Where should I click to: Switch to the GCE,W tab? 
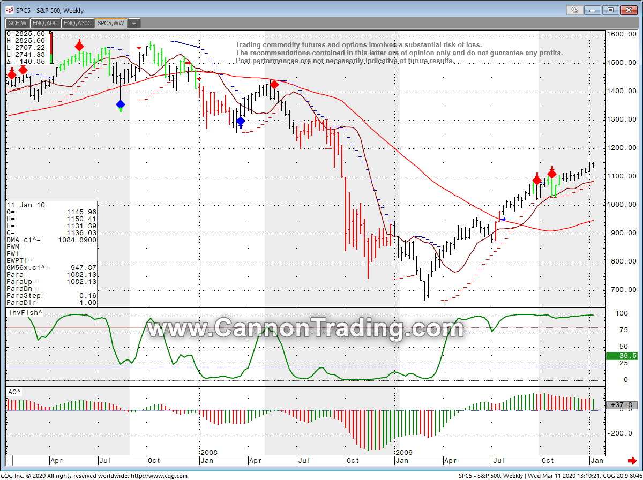[x=17, y=23]
